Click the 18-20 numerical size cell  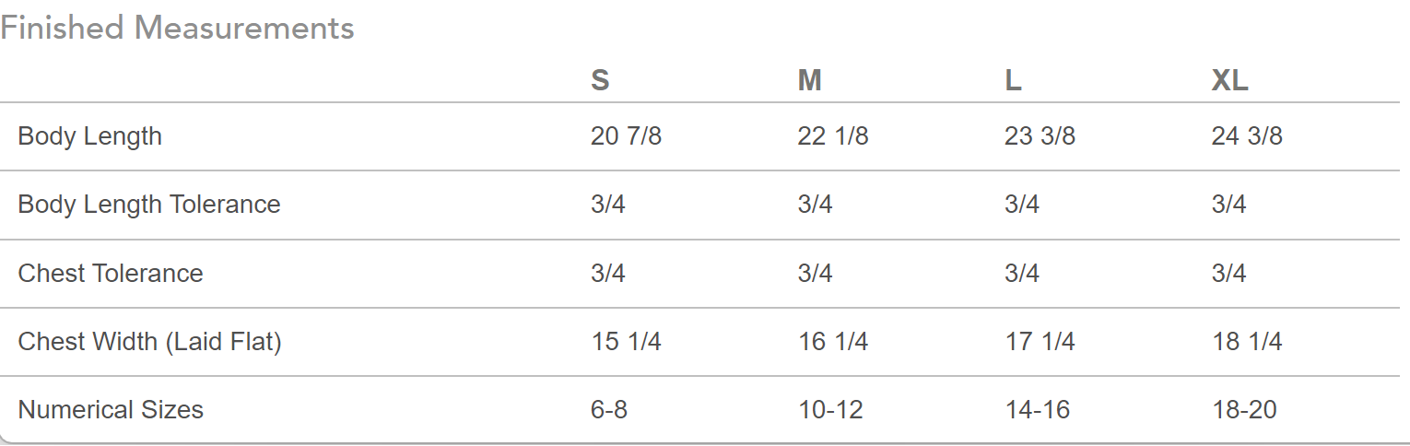[1244, 409]
